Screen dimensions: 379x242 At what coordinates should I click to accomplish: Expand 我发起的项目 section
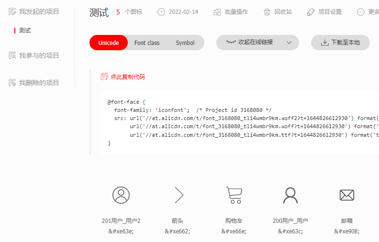coord(39,11)
